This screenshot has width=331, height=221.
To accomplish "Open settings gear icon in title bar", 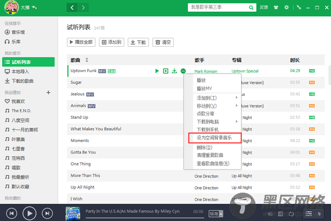I will click(x=286, y=7).
